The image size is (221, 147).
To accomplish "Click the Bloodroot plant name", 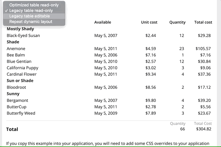I will tap(16, 87).
